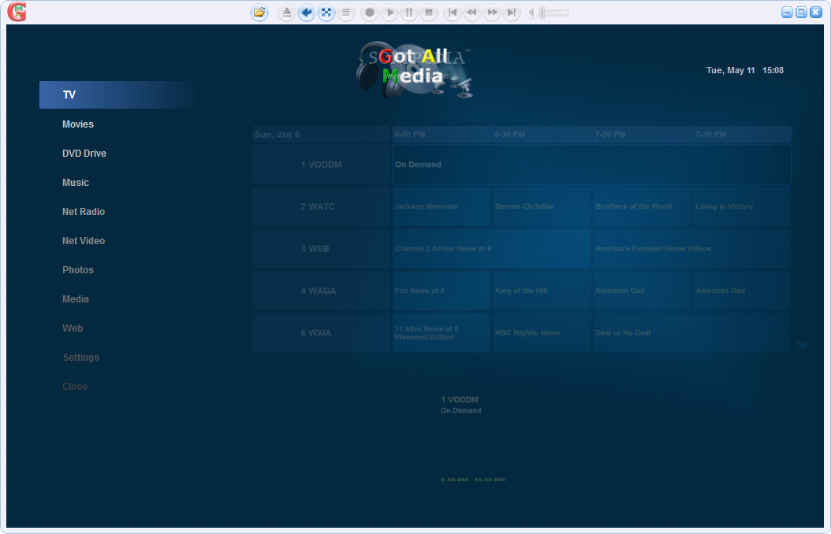Click the Stop button

[x=429, y=12]
